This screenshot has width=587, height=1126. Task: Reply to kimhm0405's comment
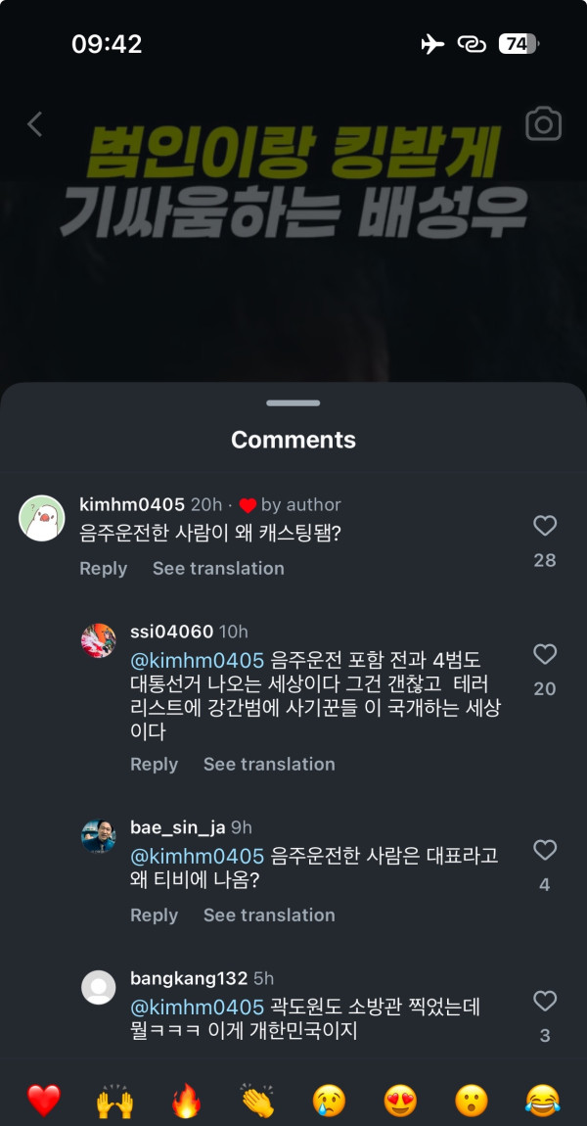(103, 569)
